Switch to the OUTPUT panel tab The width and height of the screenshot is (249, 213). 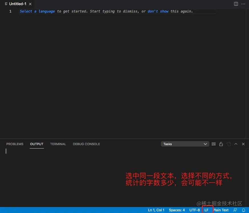[x=37, y=144]
